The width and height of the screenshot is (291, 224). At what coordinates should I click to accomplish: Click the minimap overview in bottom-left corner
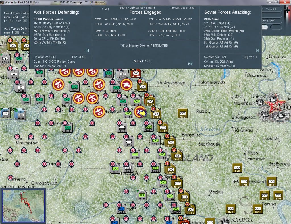pos(23,205)
